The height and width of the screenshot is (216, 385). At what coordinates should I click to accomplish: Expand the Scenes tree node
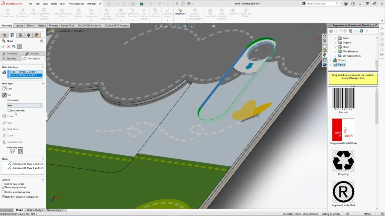(331, 60)
